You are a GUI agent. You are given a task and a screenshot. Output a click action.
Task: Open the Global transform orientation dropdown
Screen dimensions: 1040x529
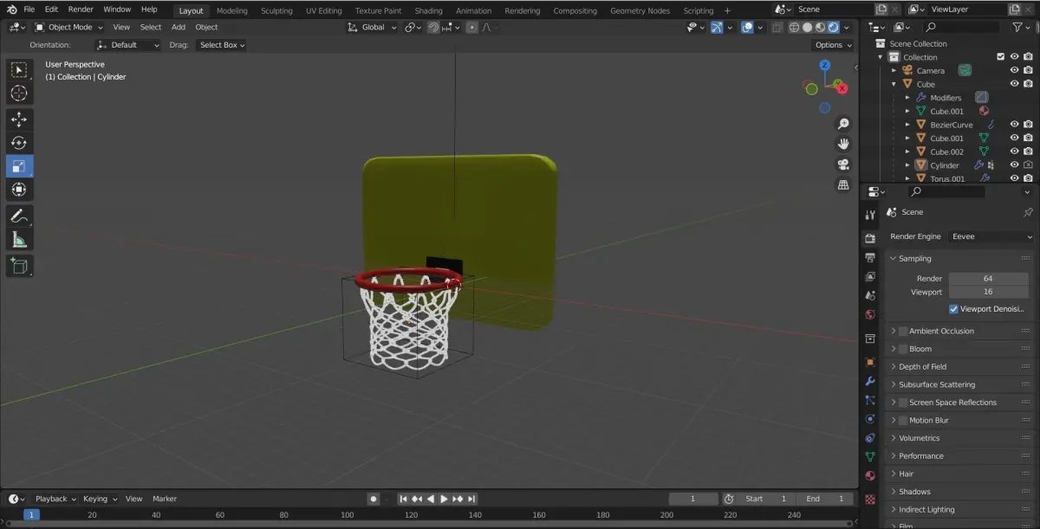click(x=372, y=27)
